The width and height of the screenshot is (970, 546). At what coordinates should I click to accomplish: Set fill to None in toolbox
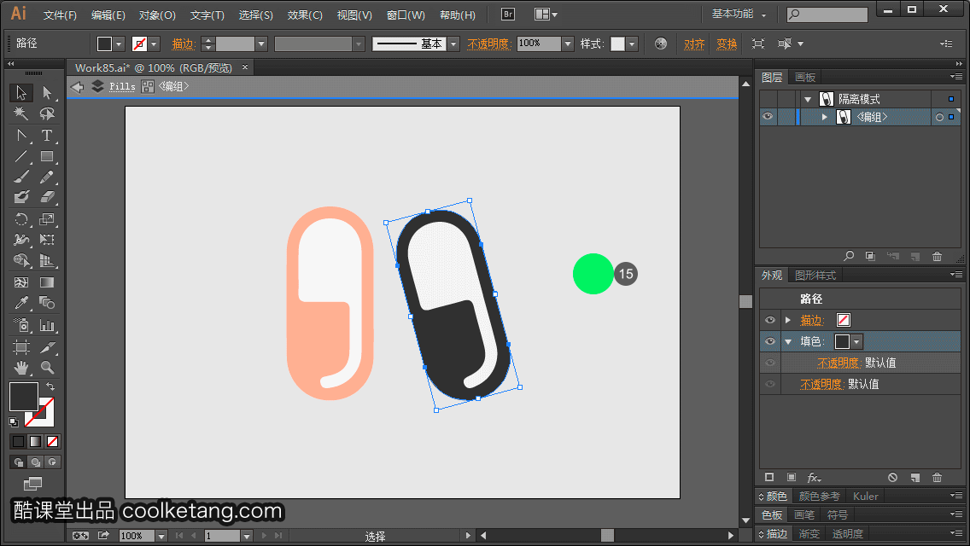pos(53,442)
